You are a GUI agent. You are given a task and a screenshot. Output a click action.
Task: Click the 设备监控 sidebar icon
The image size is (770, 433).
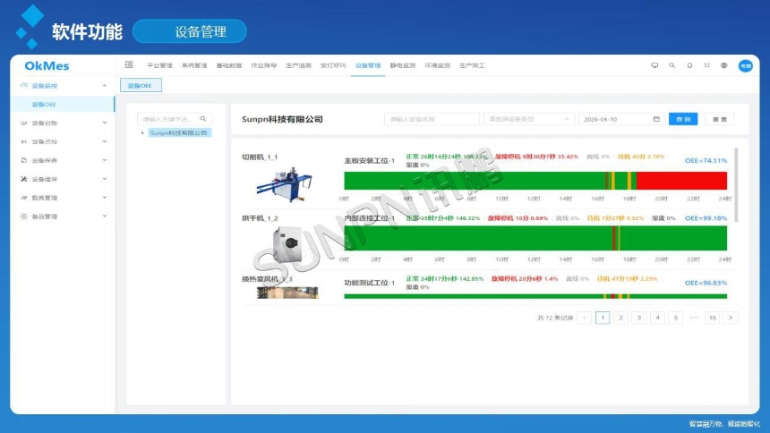pos(23,85)
